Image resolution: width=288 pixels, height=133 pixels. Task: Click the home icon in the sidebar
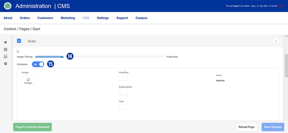tap(5, 42)
